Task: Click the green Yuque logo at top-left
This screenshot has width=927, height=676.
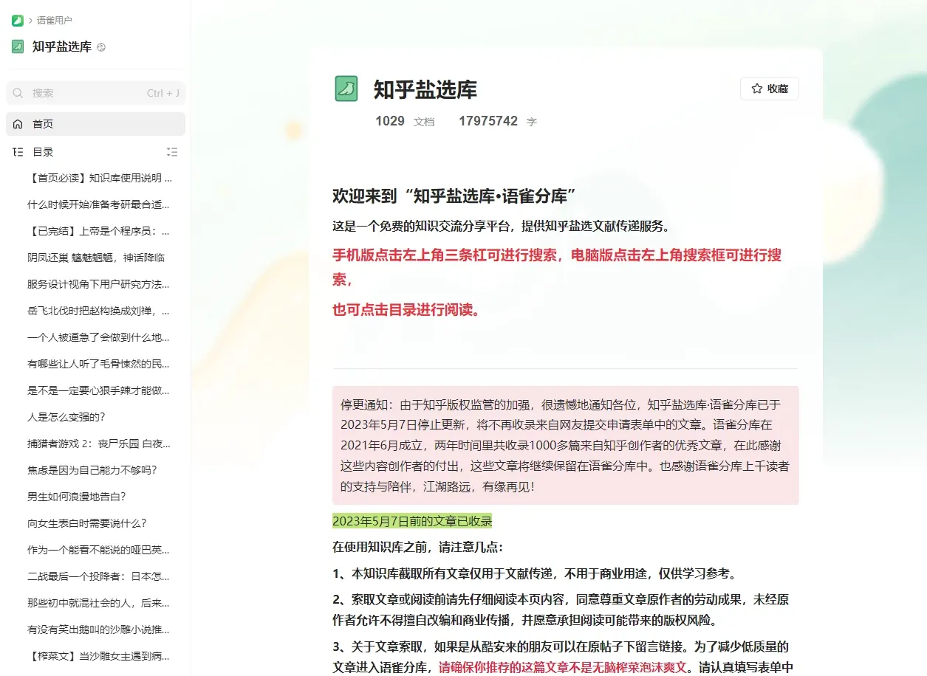Action: coord(17,20)
